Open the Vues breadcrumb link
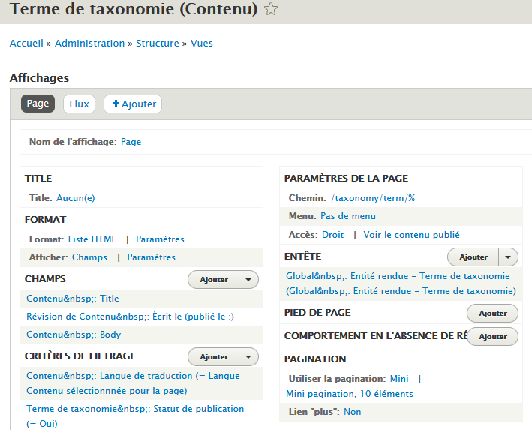The image size is (532, 430). pos(202,44)
